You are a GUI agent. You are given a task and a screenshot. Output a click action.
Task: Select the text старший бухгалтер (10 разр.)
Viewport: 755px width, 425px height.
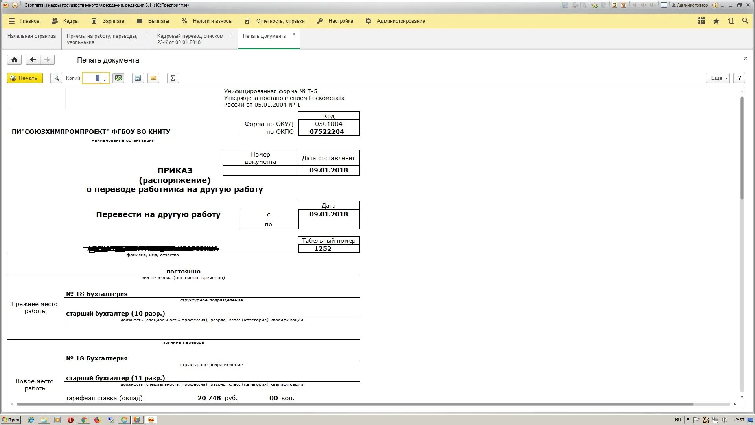point(116,314)
